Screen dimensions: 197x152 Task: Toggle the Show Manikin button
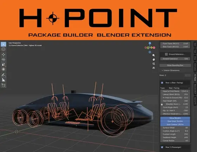pyautogui.click(x=175, y=118)
